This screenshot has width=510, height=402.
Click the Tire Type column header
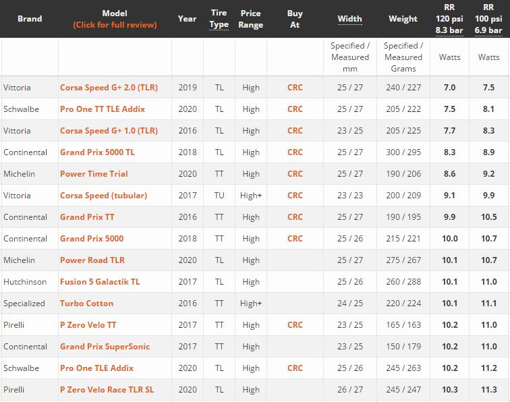[x=219, y=19]
